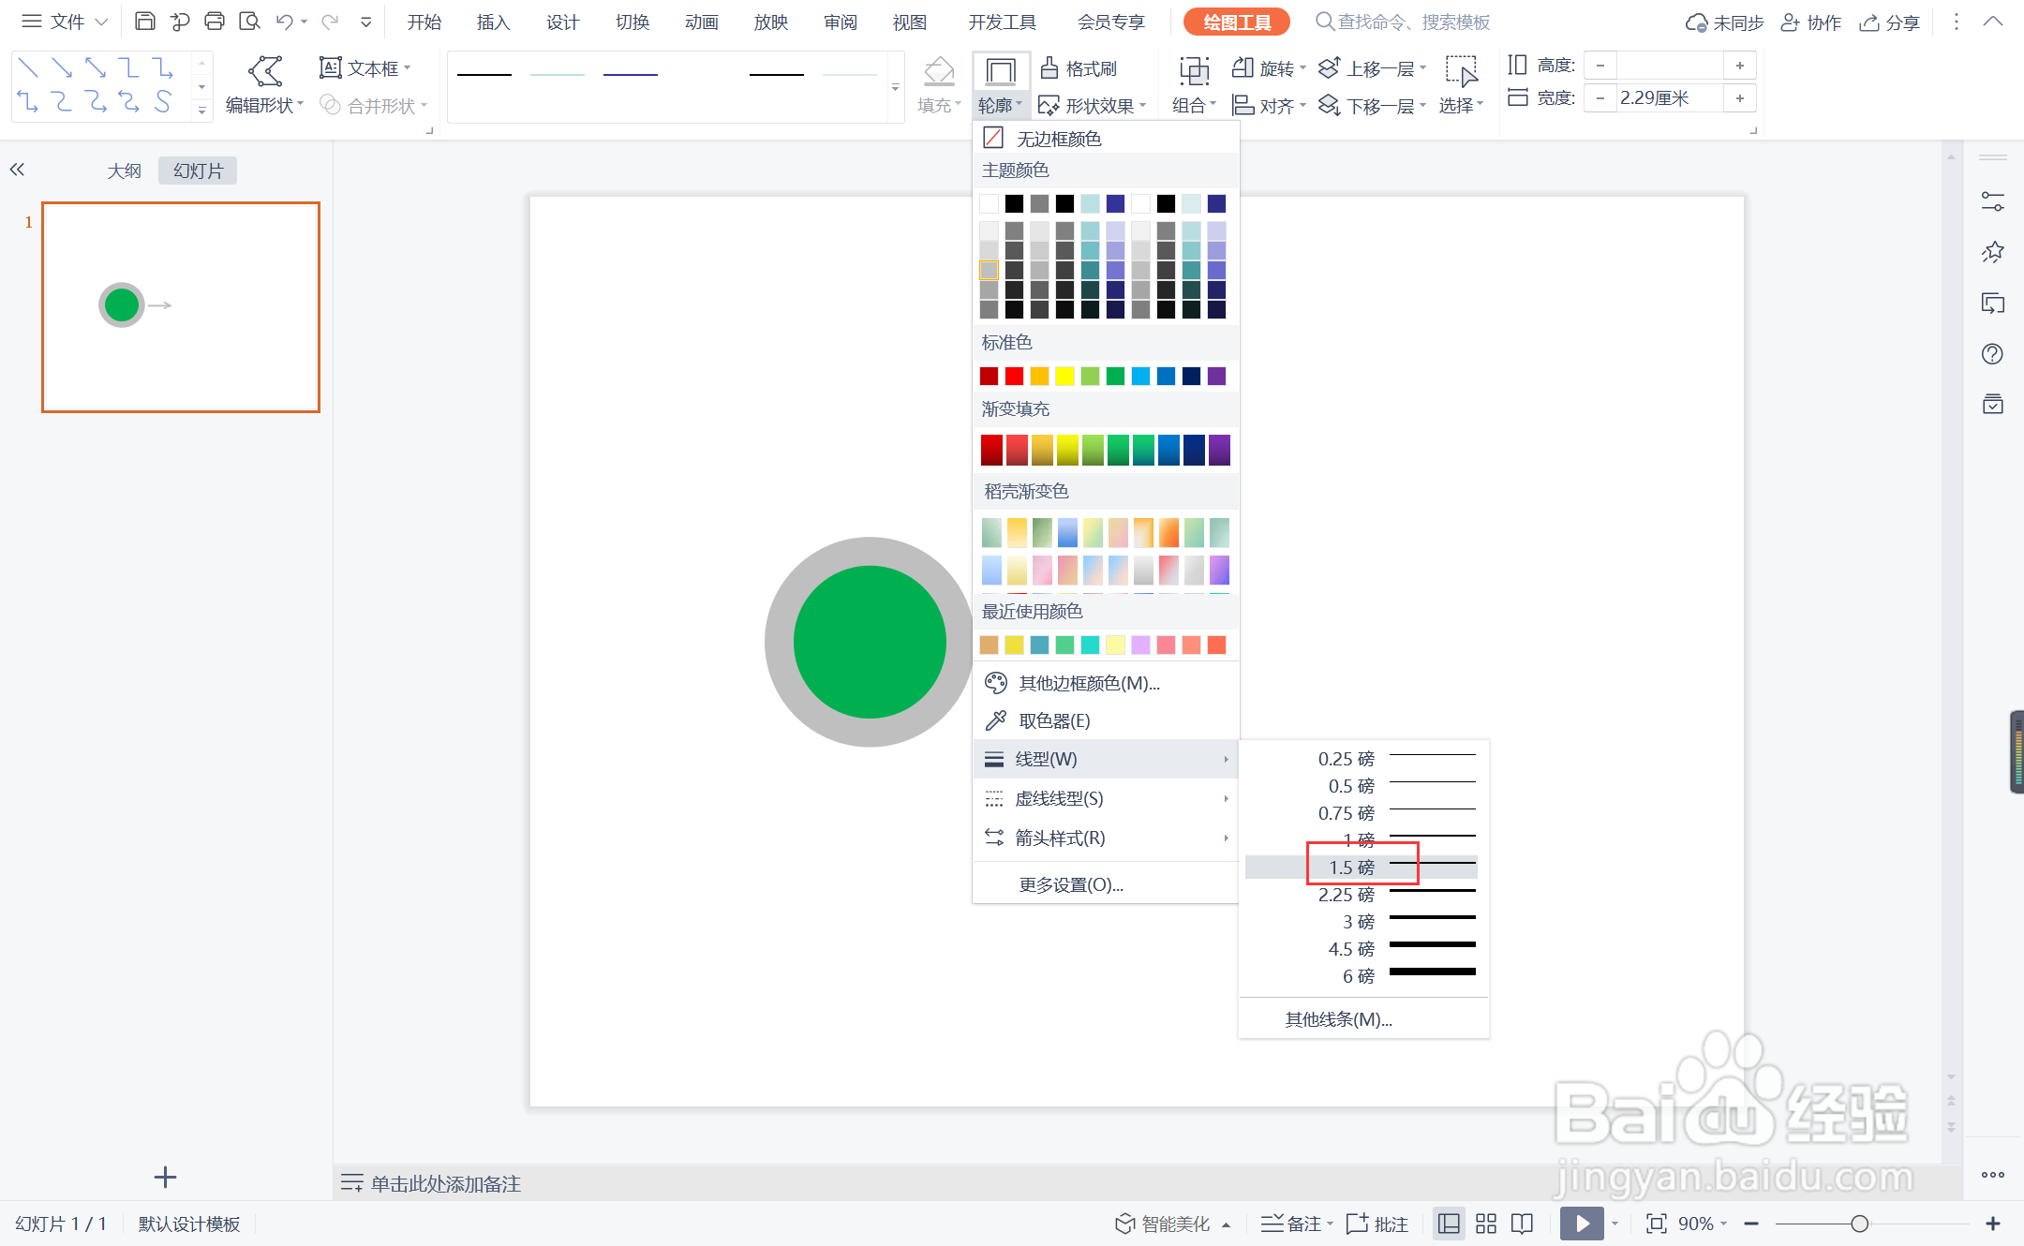Click 批注 comments in status bar
Viewport: 2024px width, 1246px height.
coord(1377,1224)
